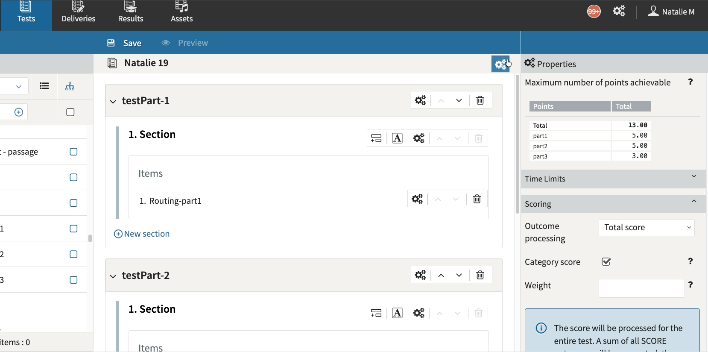Go to the Deliveries tab

tap(78, 15)
